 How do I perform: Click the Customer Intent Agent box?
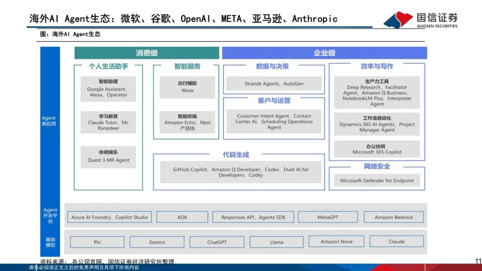point(274,122)
